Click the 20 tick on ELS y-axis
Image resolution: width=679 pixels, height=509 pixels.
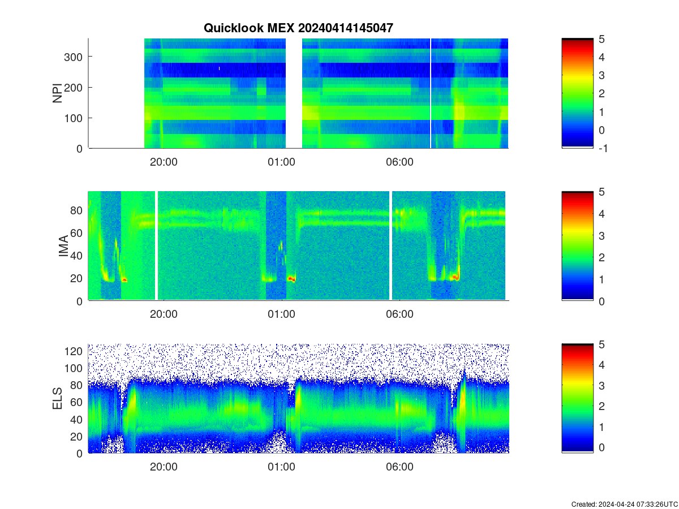pyautogui.click(x=78, y=437)
